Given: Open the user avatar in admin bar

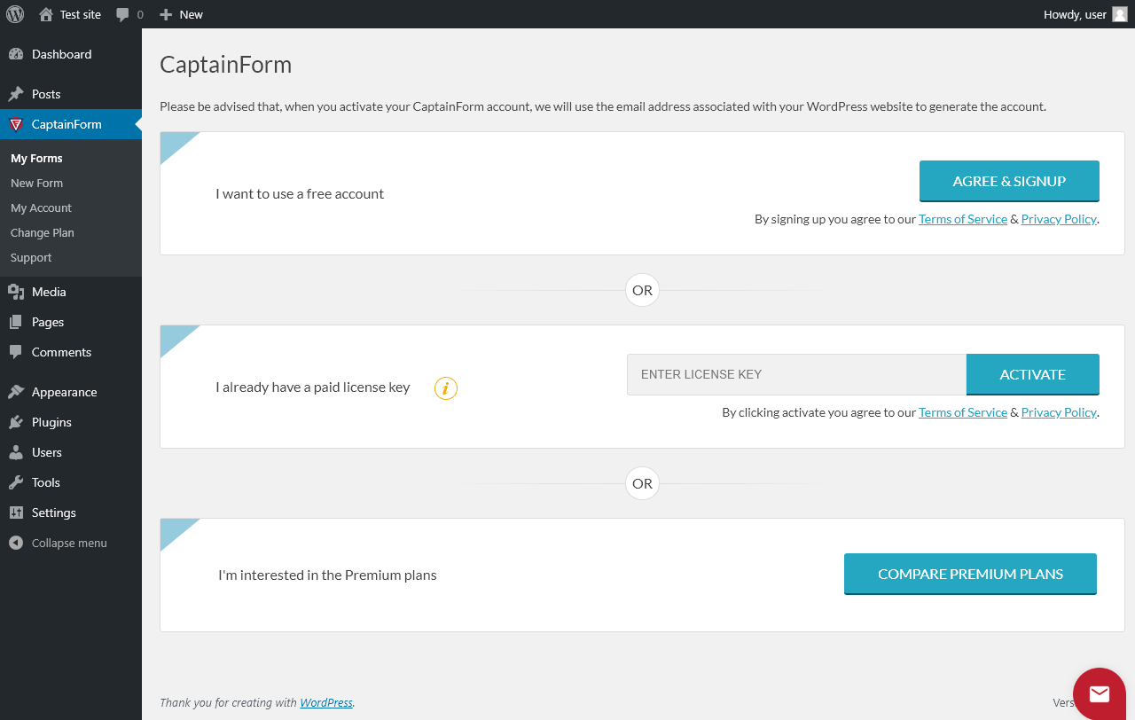Looking at the screenshot, I should (x=1120, y=14).
